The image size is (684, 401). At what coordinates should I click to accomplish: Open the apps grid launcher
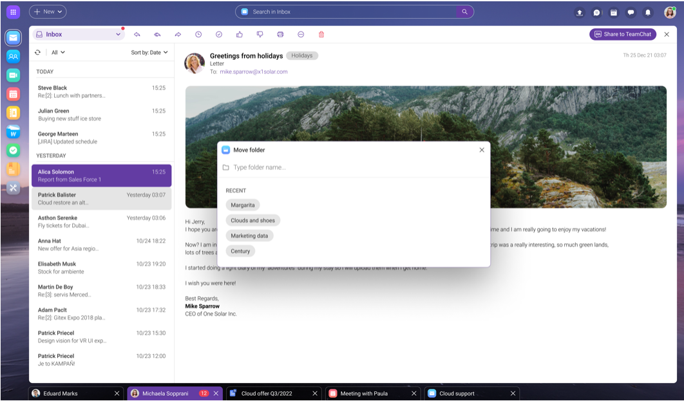pos(13,12)
